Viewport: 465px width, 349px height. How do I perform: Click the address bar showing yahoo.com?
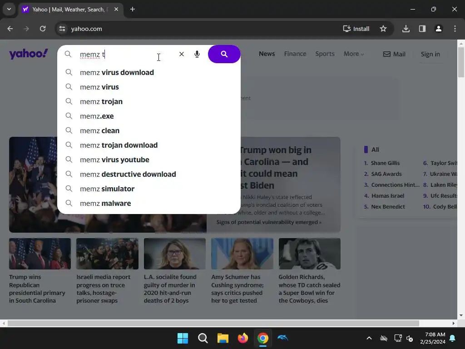pos(196,29)
